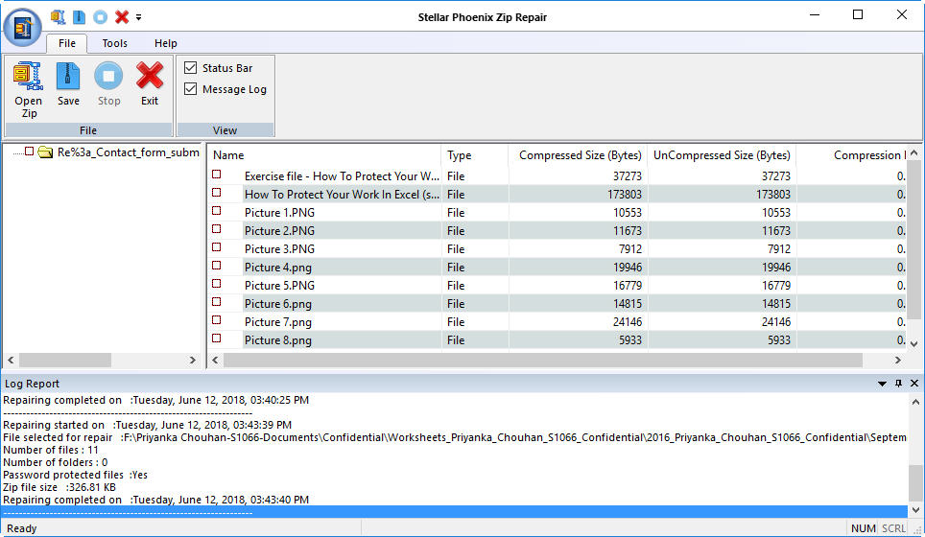Click the tree pane scroll right arrow
Screen dimensions: 925x537
[192, 360]
